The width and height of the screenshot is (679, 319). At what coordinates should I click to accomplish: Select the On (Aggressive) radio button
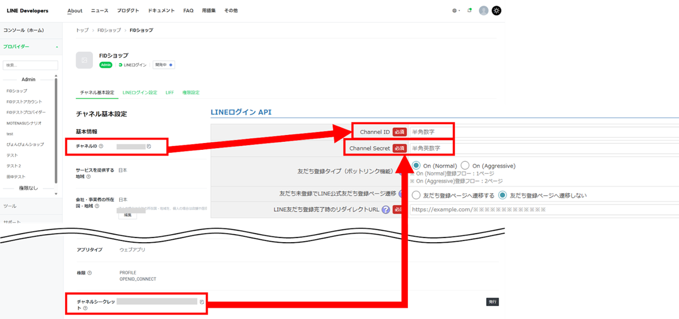pos(465,165)
